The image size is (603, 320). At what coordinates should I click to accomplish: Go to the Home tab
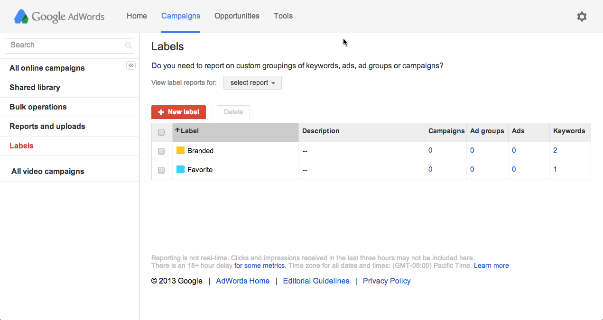137,16
